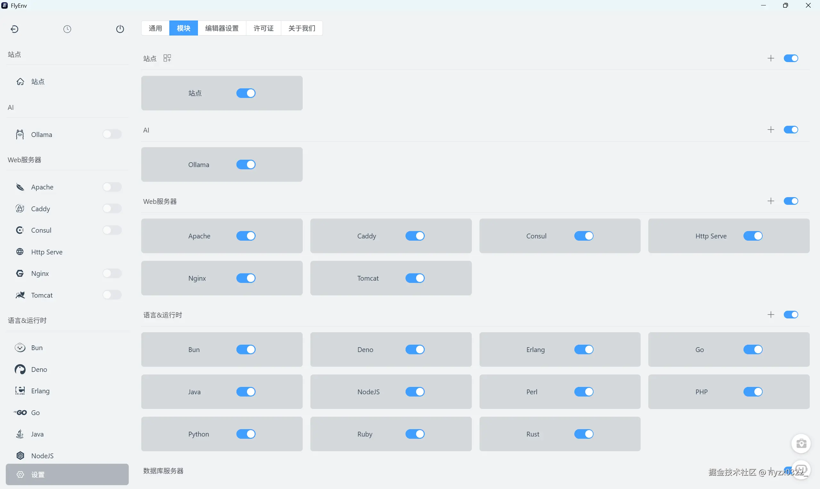Click the power icon in sidebar header
Viewport: 820px width, 489px height.
pyautogui.click(x=120, y=29)
